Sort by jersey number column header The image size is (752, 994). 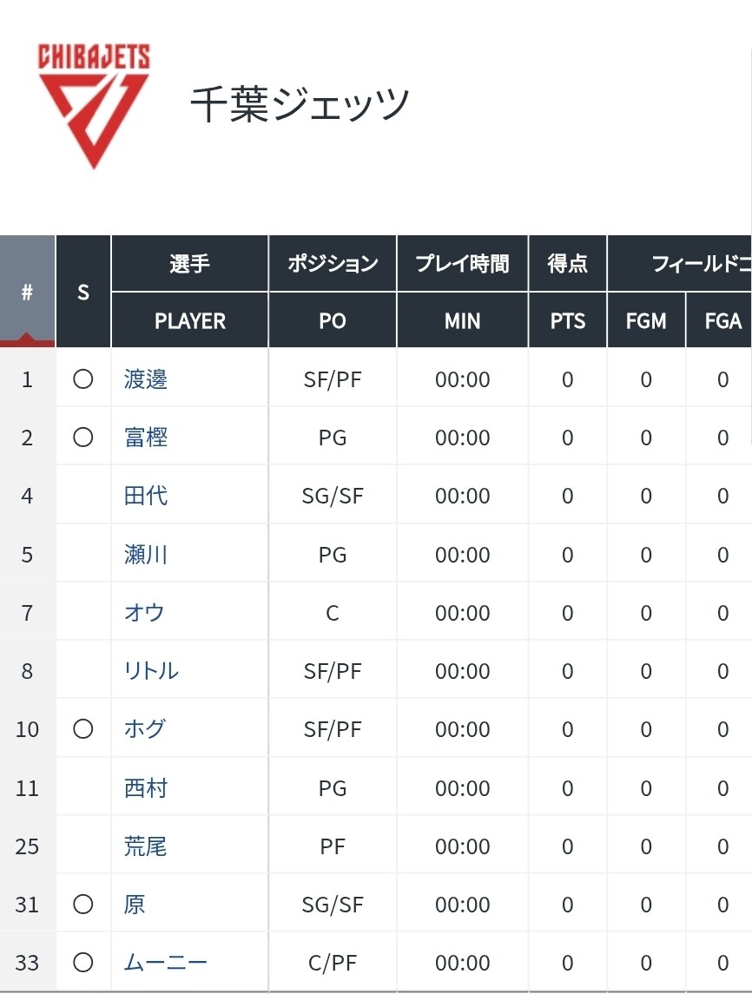click(27, 293)
